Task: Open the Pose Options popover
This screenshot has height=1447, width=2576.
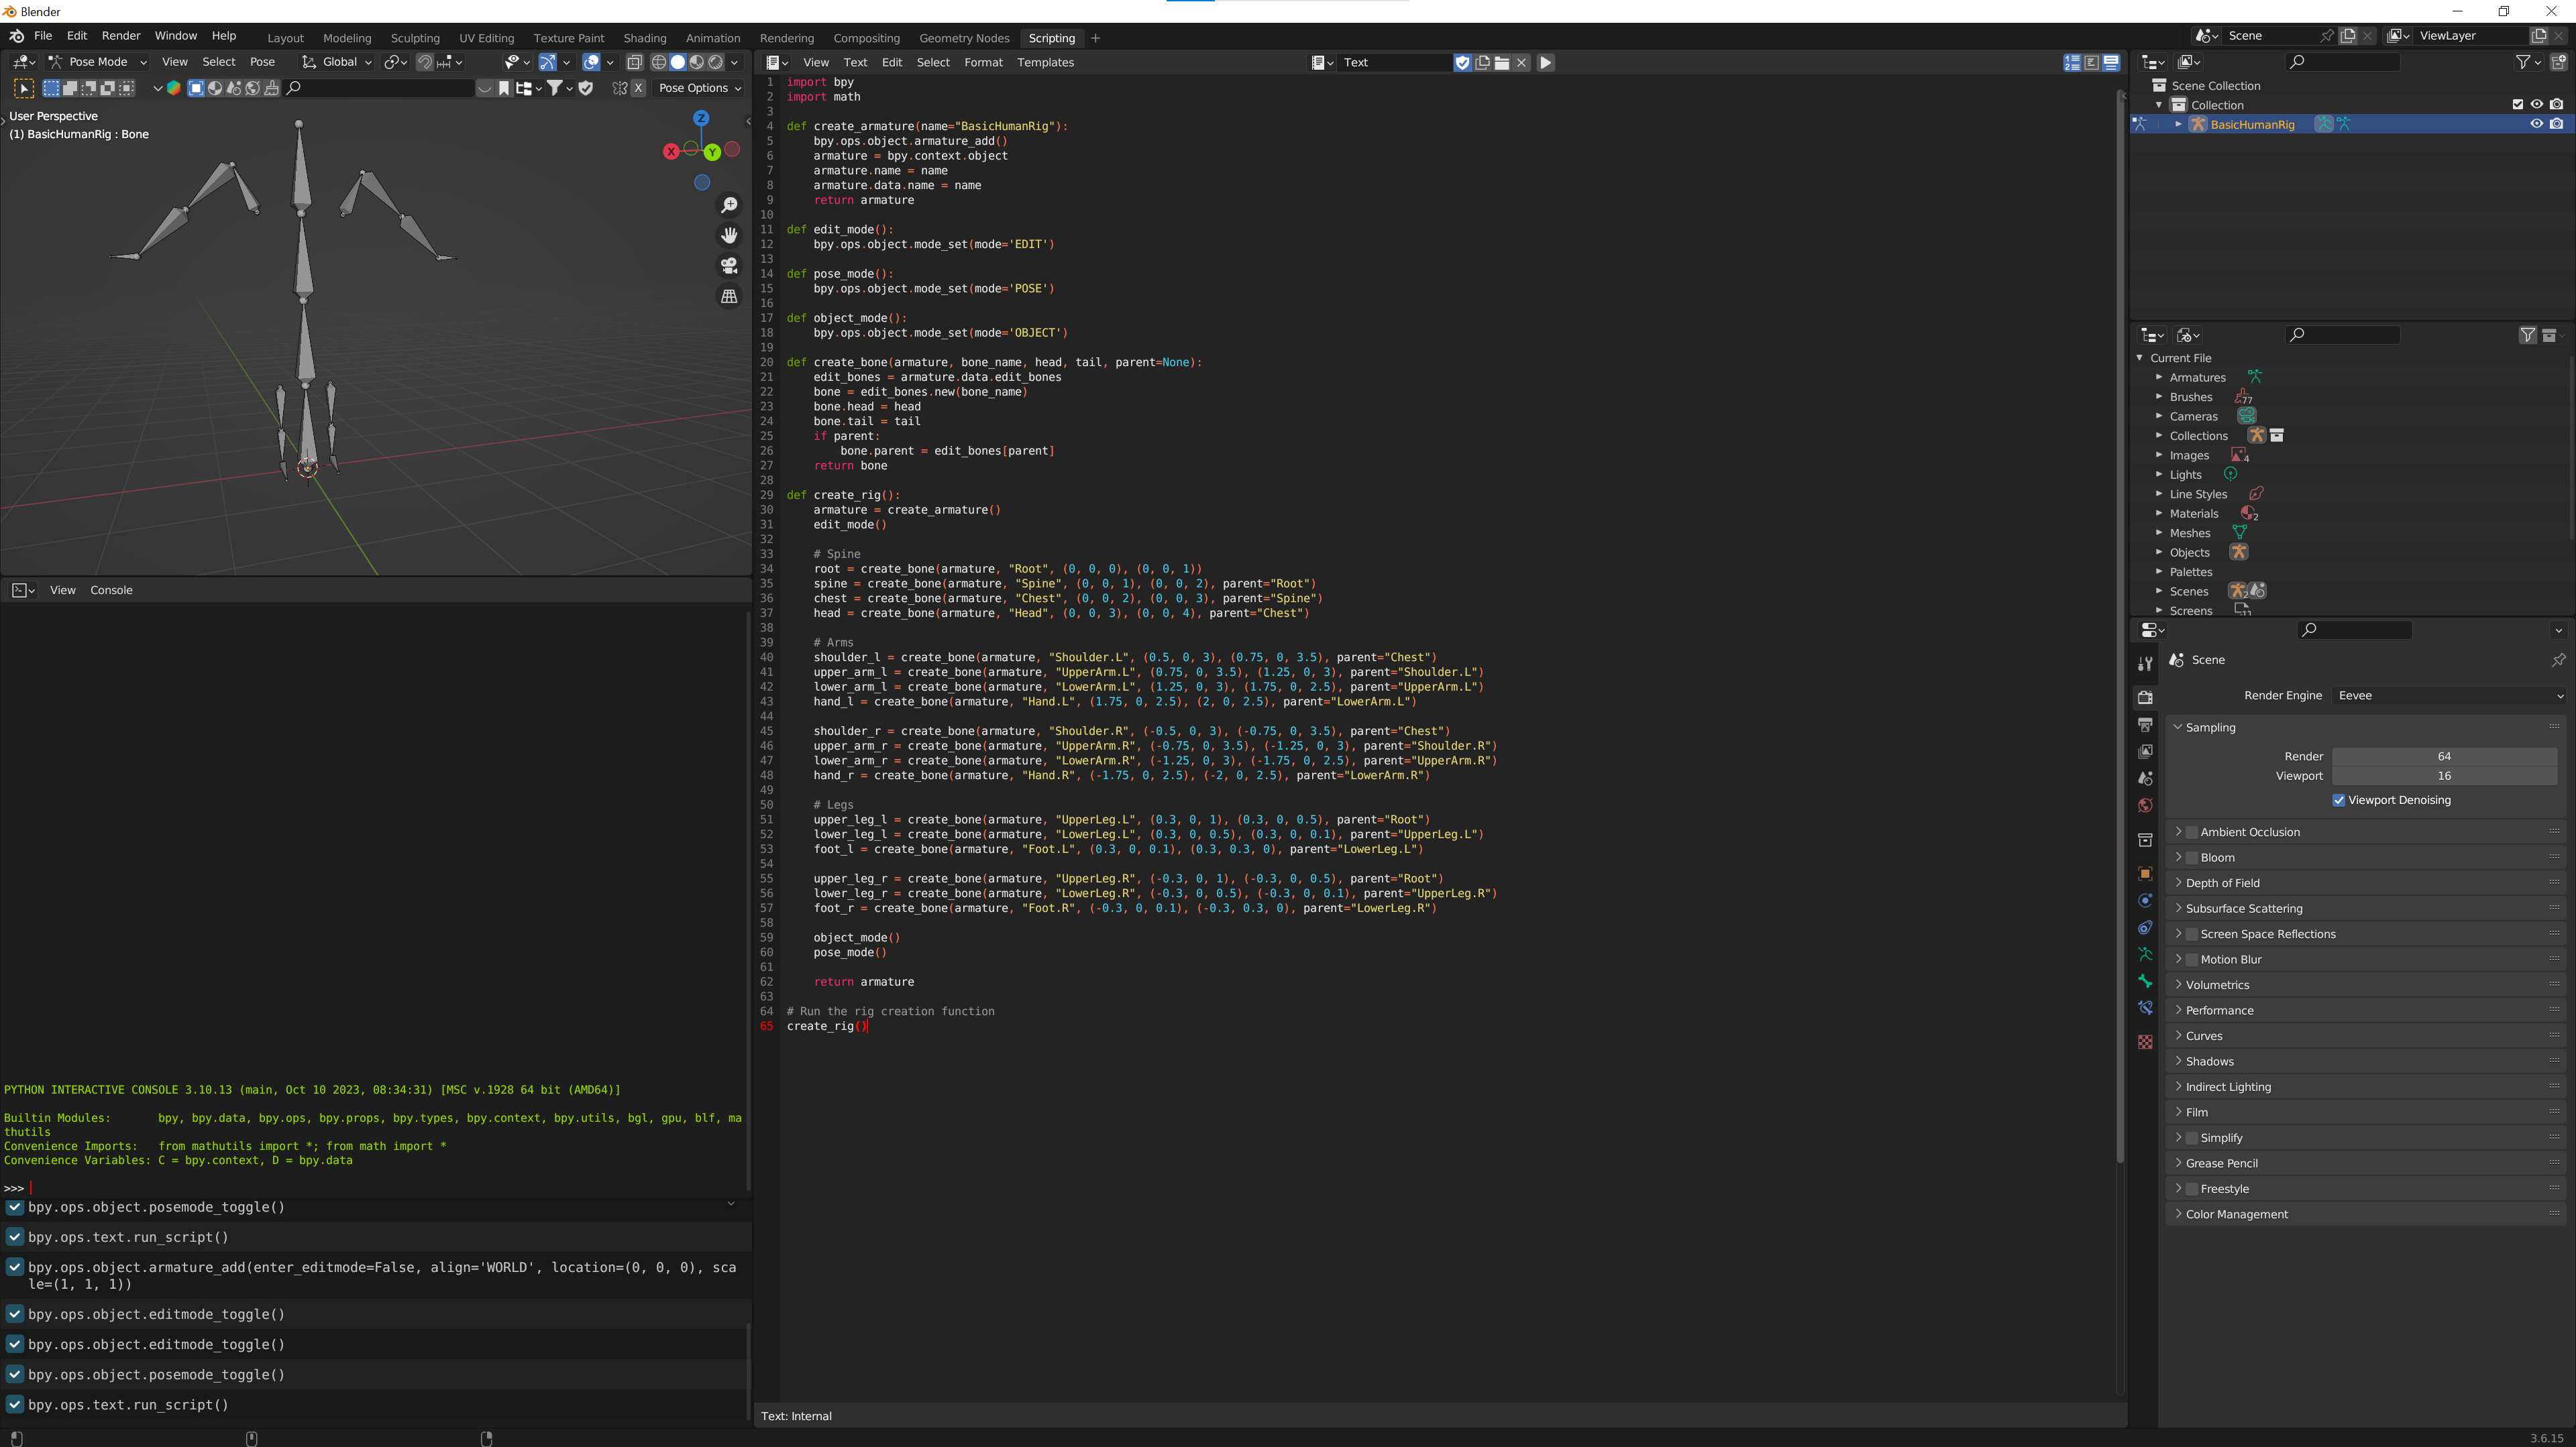Action: [699, 88]
